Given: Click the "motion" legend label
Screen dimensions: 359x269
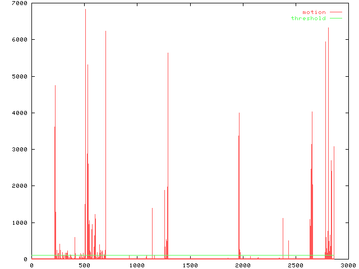Looking at the screenshot, I should 314,12.
